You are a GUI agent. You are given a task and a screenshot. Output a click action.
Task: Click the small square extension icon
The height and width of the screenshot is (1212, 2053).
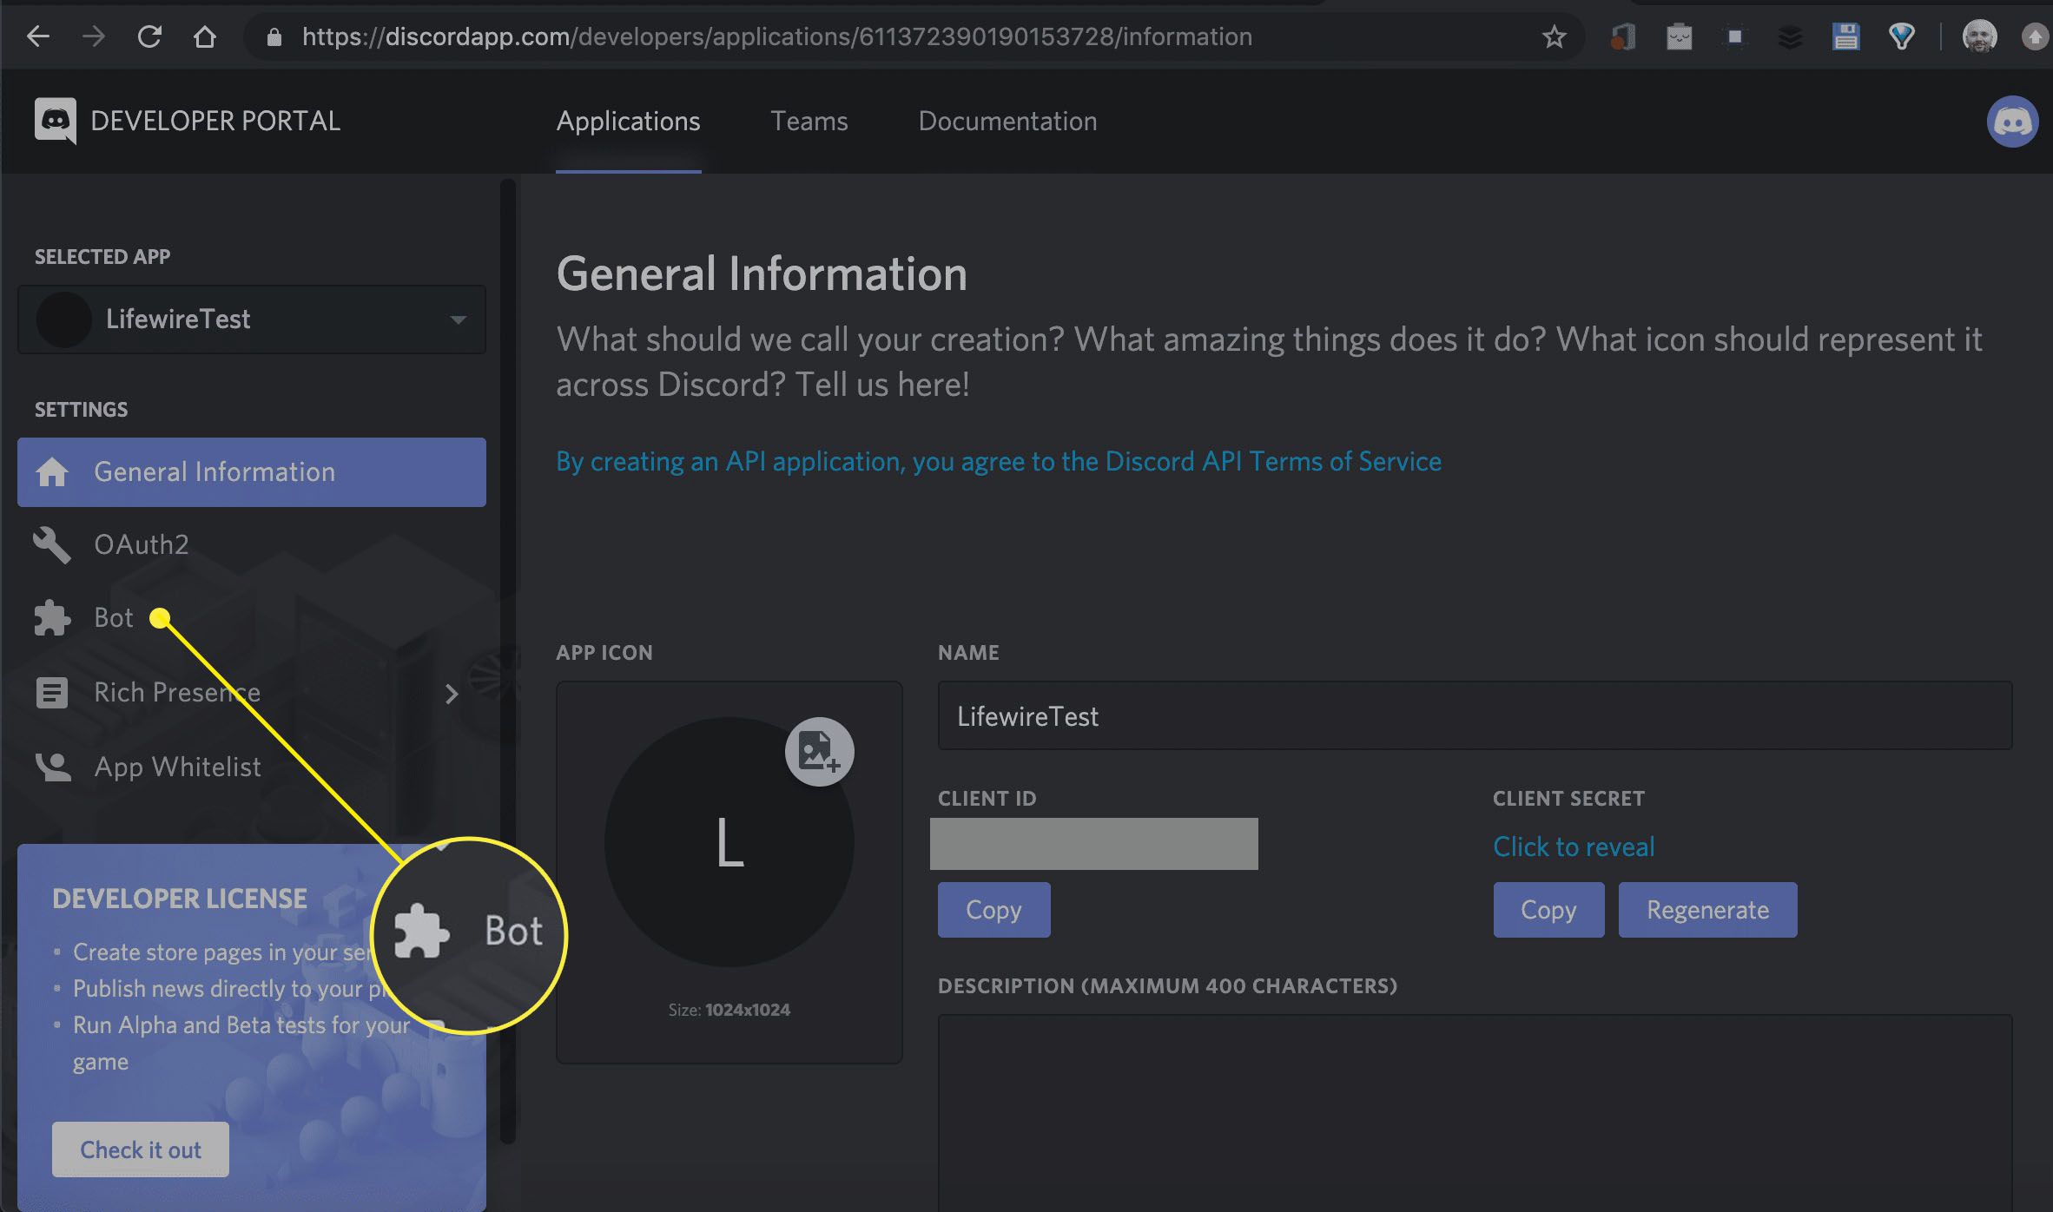click(1734, 36)
